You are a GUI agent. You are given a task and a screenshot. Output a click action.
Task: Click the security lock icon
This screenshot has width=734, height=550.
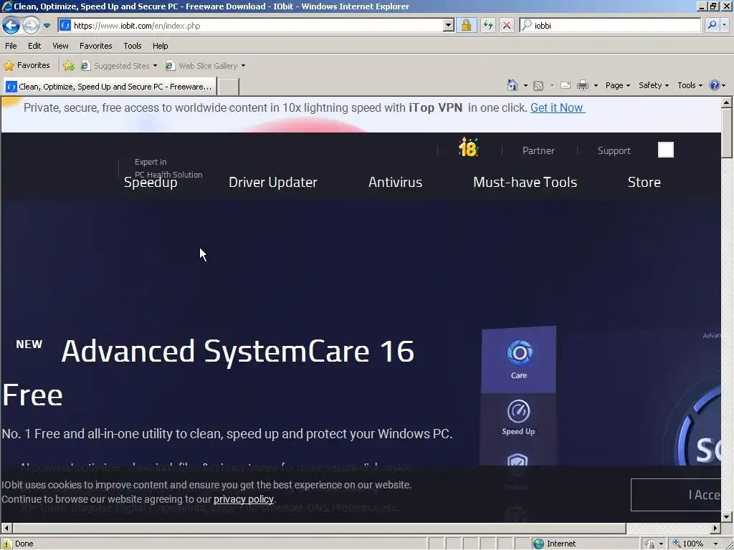pos(466,25)
